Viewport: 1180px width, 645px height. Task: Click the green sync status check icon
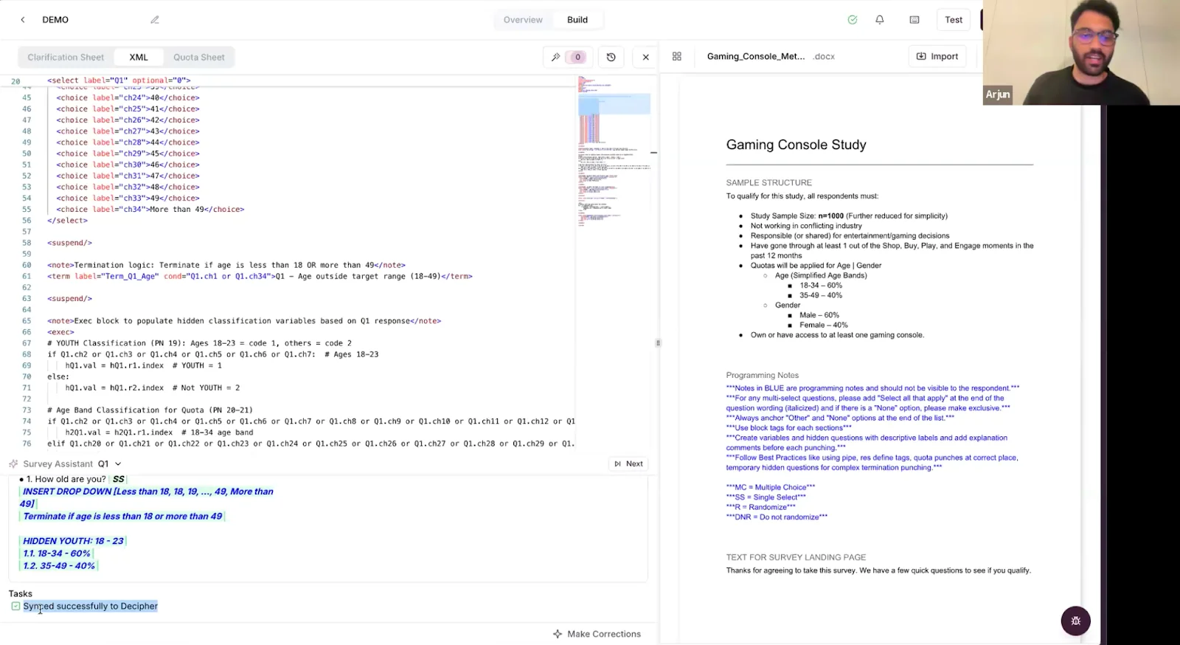click(853, 20)
